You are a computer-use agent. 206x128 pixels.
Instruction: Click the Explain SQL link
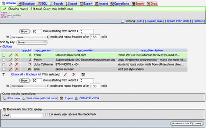point(154,21)
